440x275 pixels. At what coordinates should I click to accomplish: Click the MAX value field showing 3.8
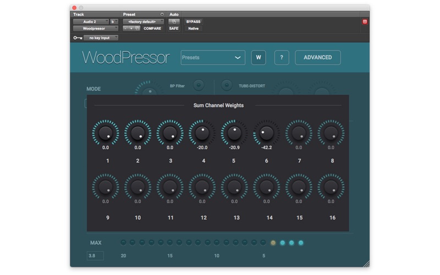click(95, 255)
